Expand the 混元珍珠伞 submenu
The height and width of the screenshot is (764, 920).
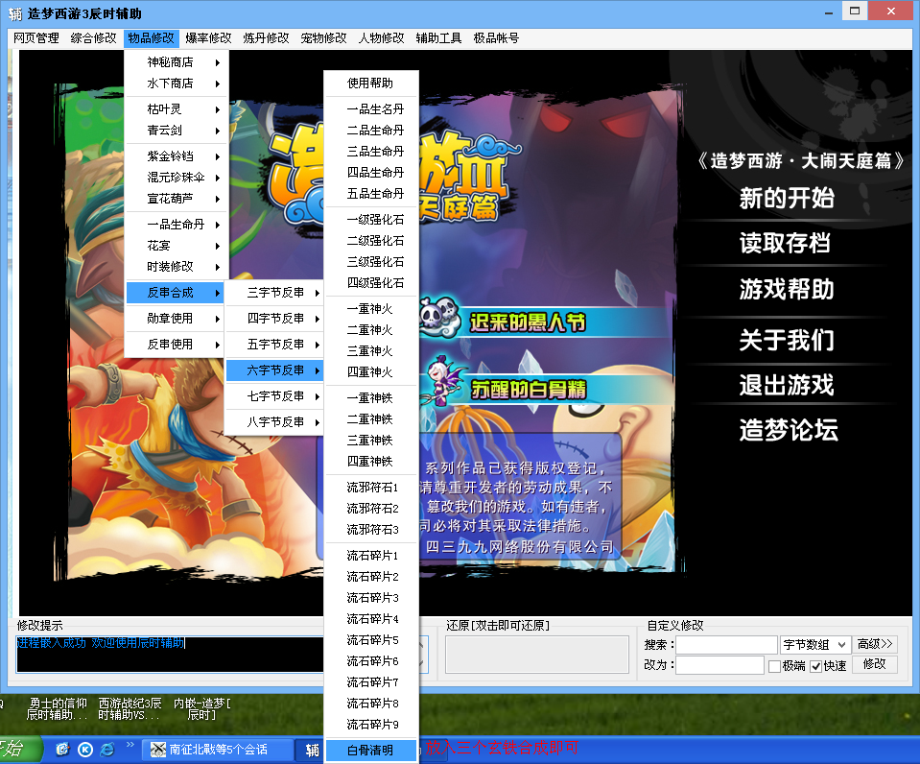(x=177, y=178)
